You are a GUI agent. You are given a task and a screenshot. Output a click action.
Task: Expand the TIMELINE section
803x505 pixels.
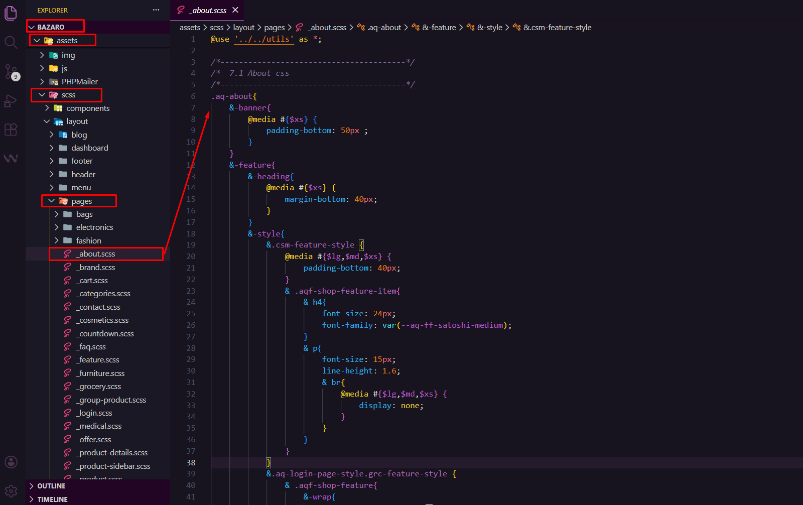tap(52, 499)
